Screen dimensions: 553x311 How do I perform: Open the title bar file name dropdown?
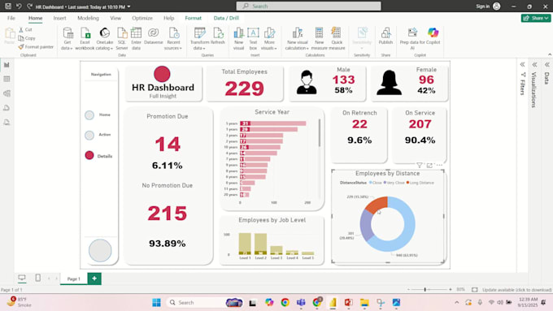point(128,6)
